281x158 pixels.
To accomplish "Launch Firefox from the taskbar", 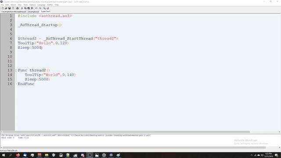I will [x=18, y=155].
